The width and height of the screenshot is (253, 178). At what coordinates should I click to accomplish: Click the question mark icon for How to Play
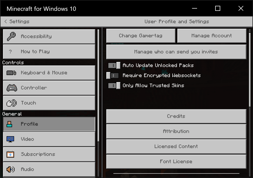tap(10, 52)
